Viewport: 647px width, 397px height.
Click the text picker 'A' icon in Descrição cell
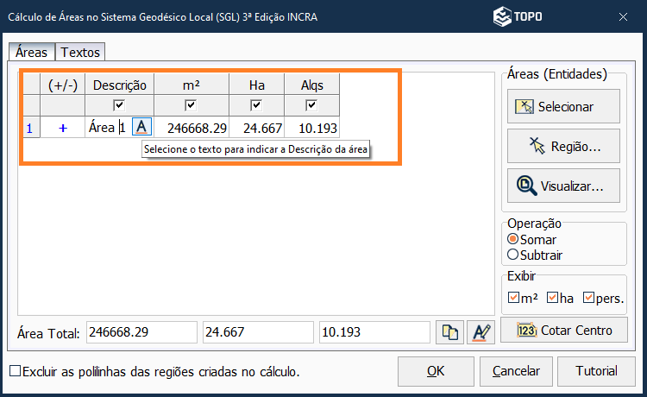[x=141, y=127]
